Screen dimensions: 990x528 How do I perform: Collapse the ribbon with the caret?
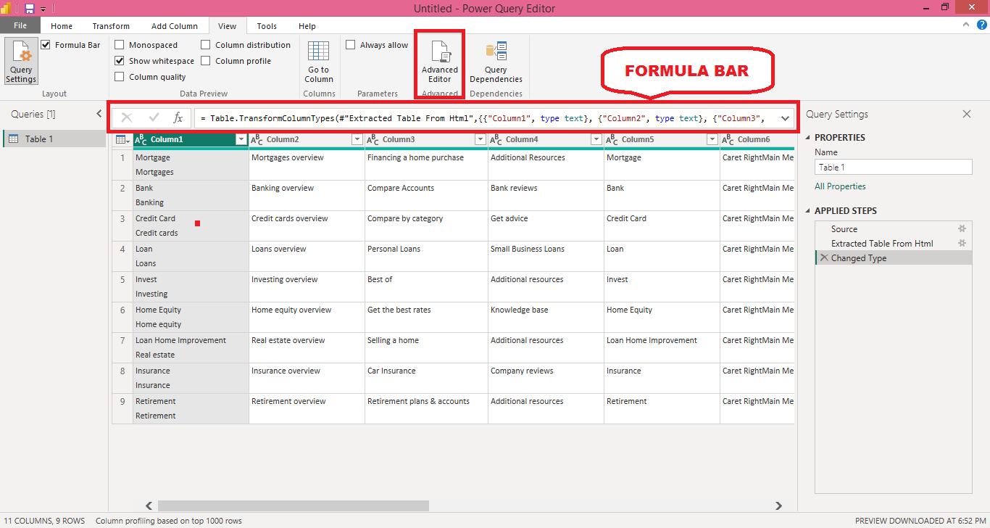click(966, 25)
